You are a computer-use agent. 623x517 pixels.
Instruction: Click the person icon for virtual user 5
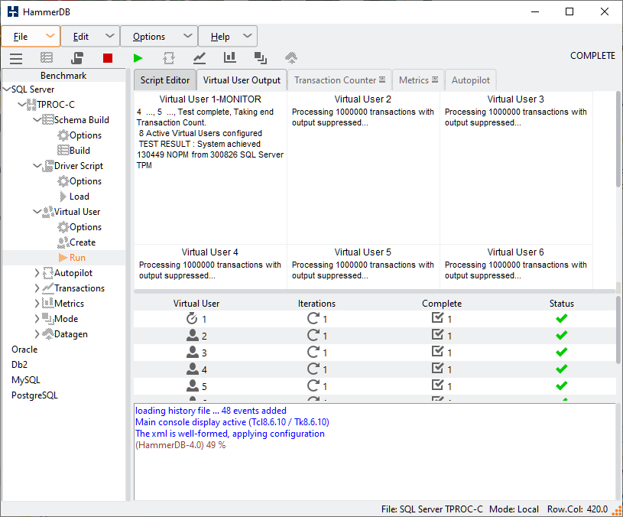click(x=193, y=385)
